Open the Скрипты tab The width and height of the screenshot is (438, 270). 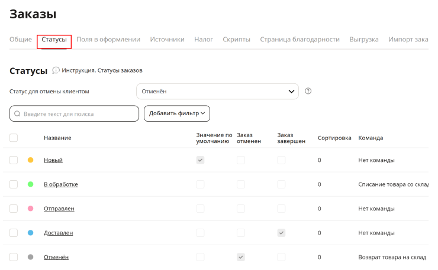pos(236,40)
